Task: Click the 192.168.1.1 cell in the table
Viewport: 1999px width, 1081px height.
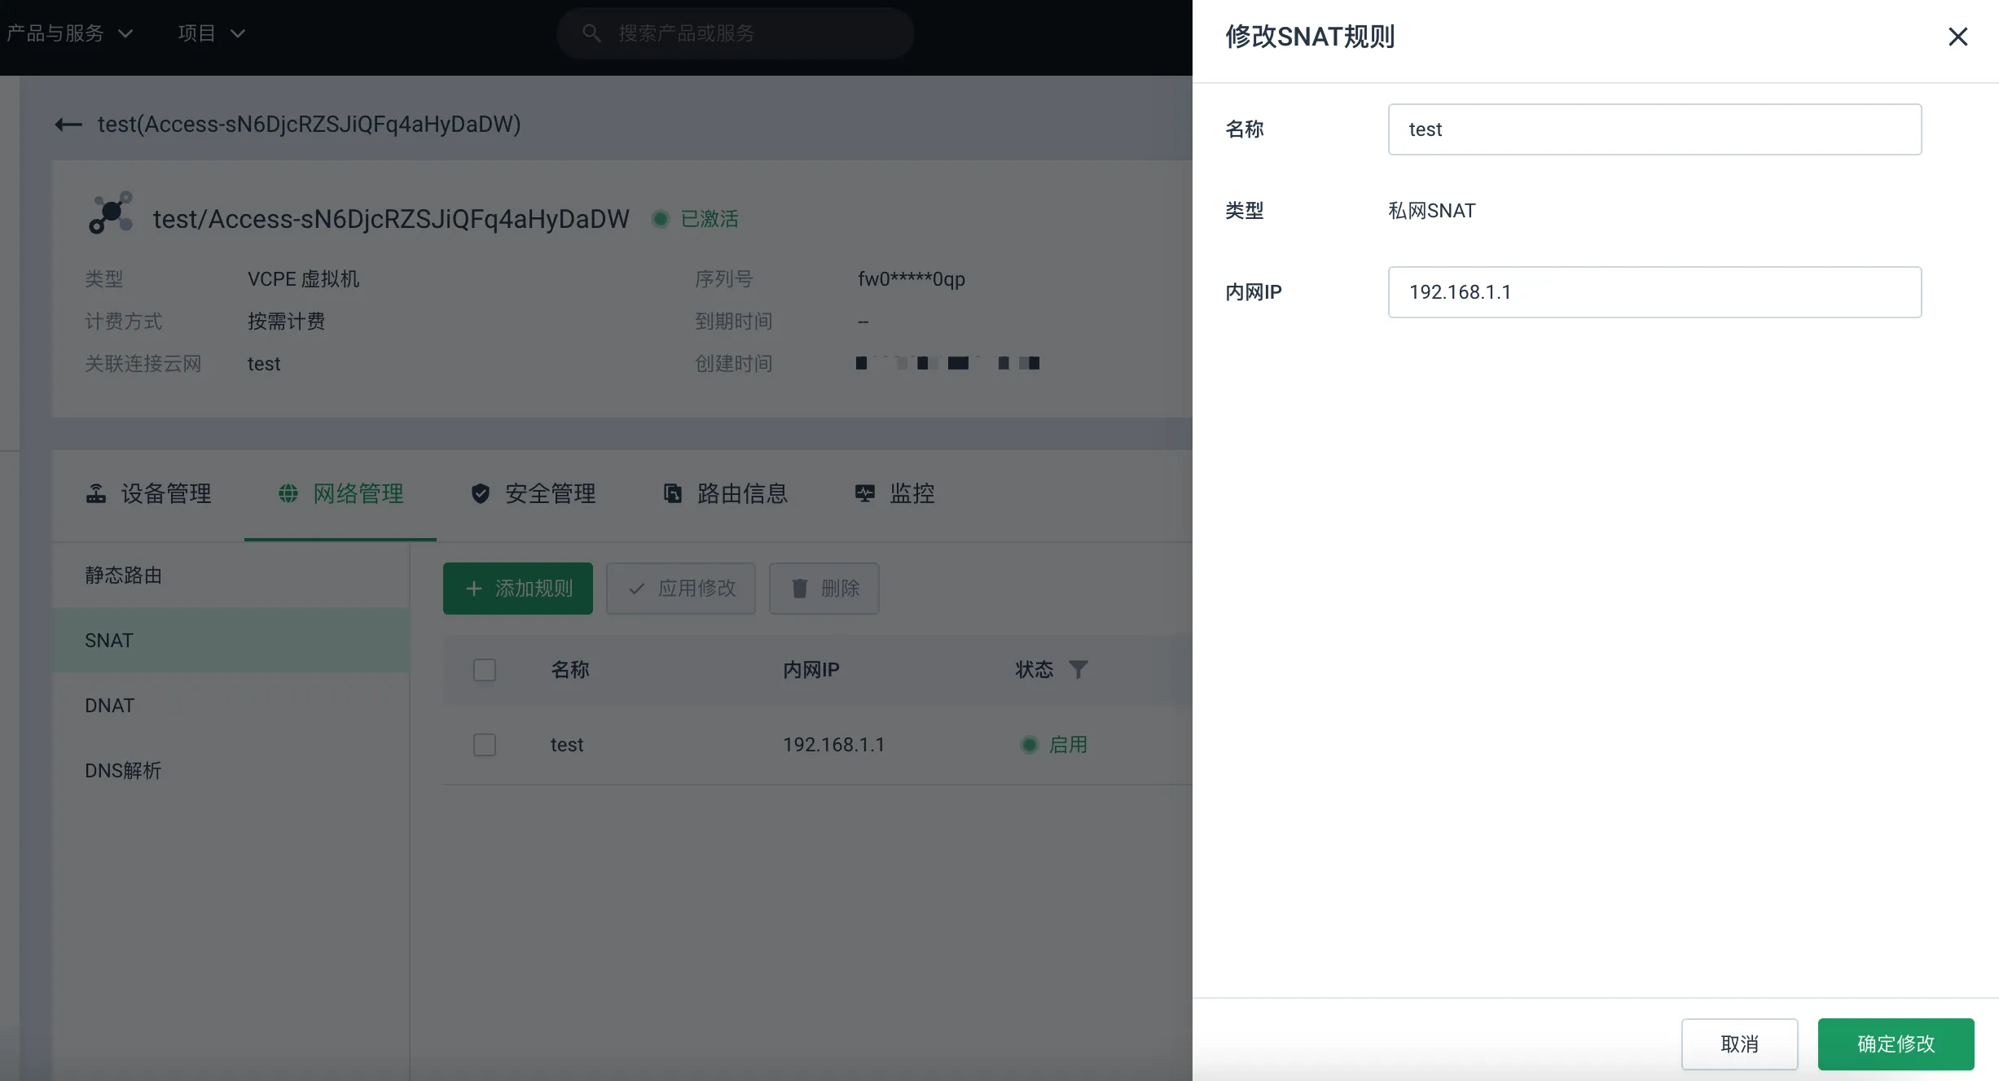Action: (x=833, y=745)
